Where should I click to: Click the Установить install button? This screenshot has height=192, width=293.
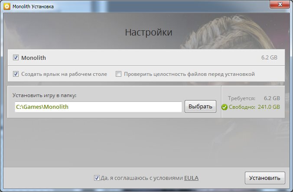tap(265, 178)
